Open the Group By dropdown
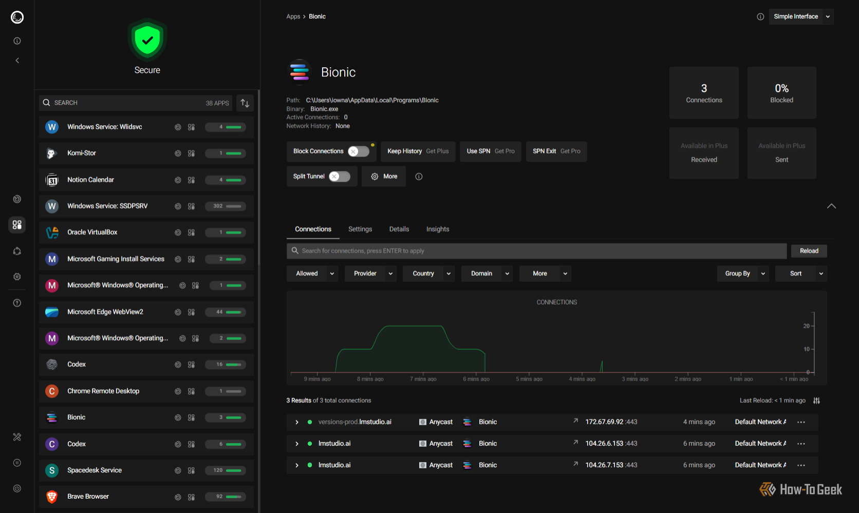This screenshot has height=513, width=859. pyautogui.click(x=743, y=274)
